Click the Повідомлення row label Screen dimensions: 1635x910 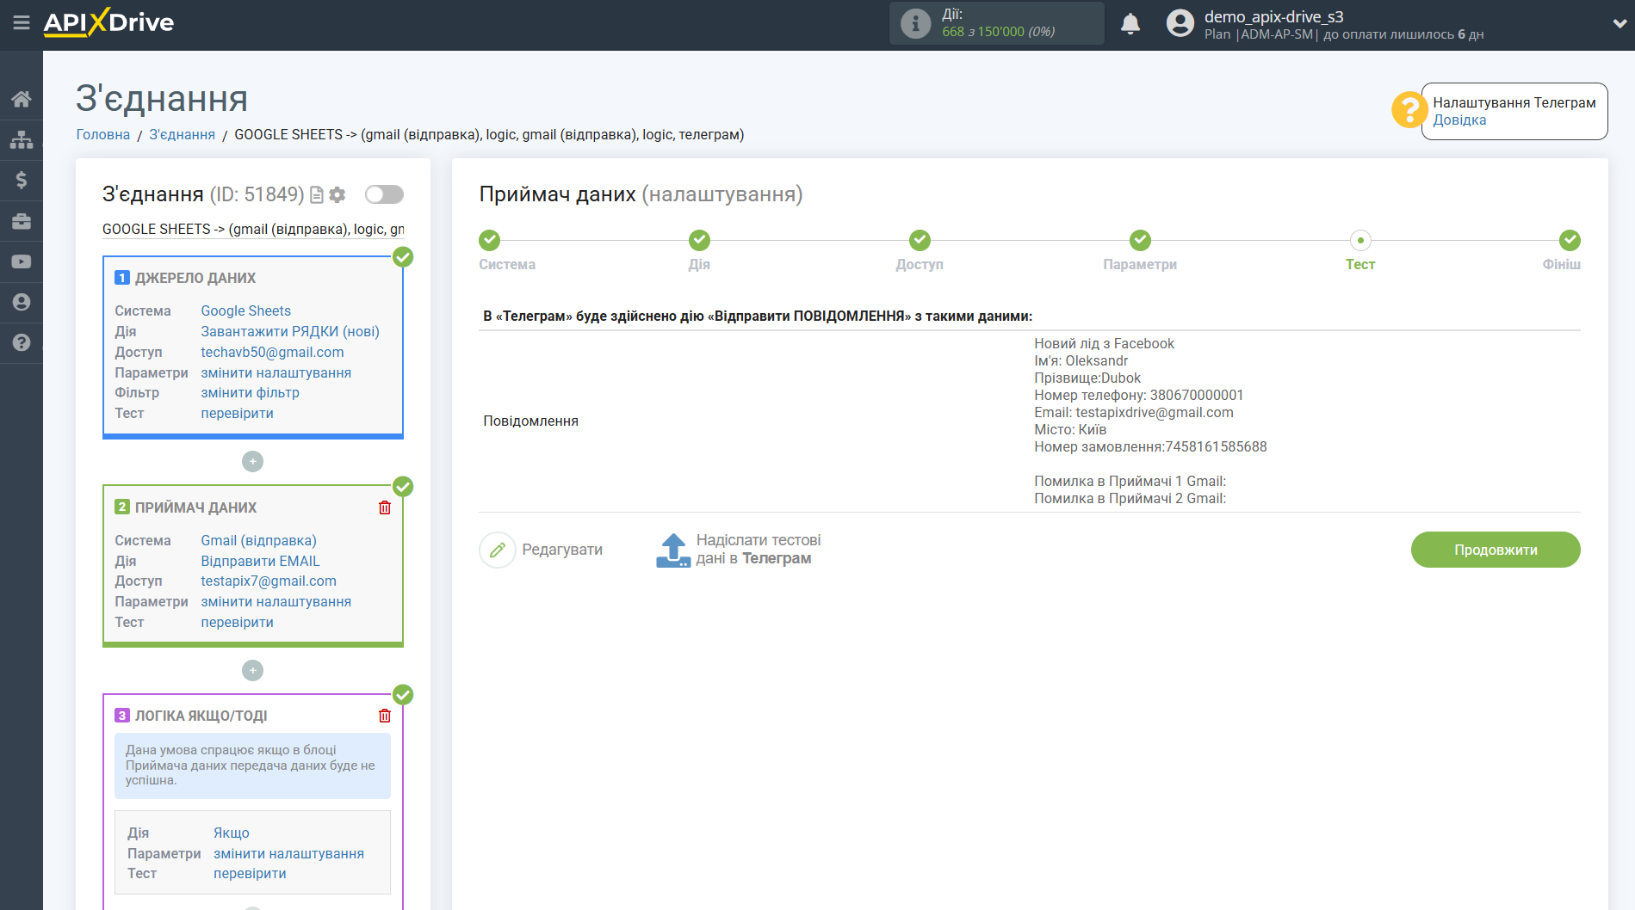(x=530, y=421)
